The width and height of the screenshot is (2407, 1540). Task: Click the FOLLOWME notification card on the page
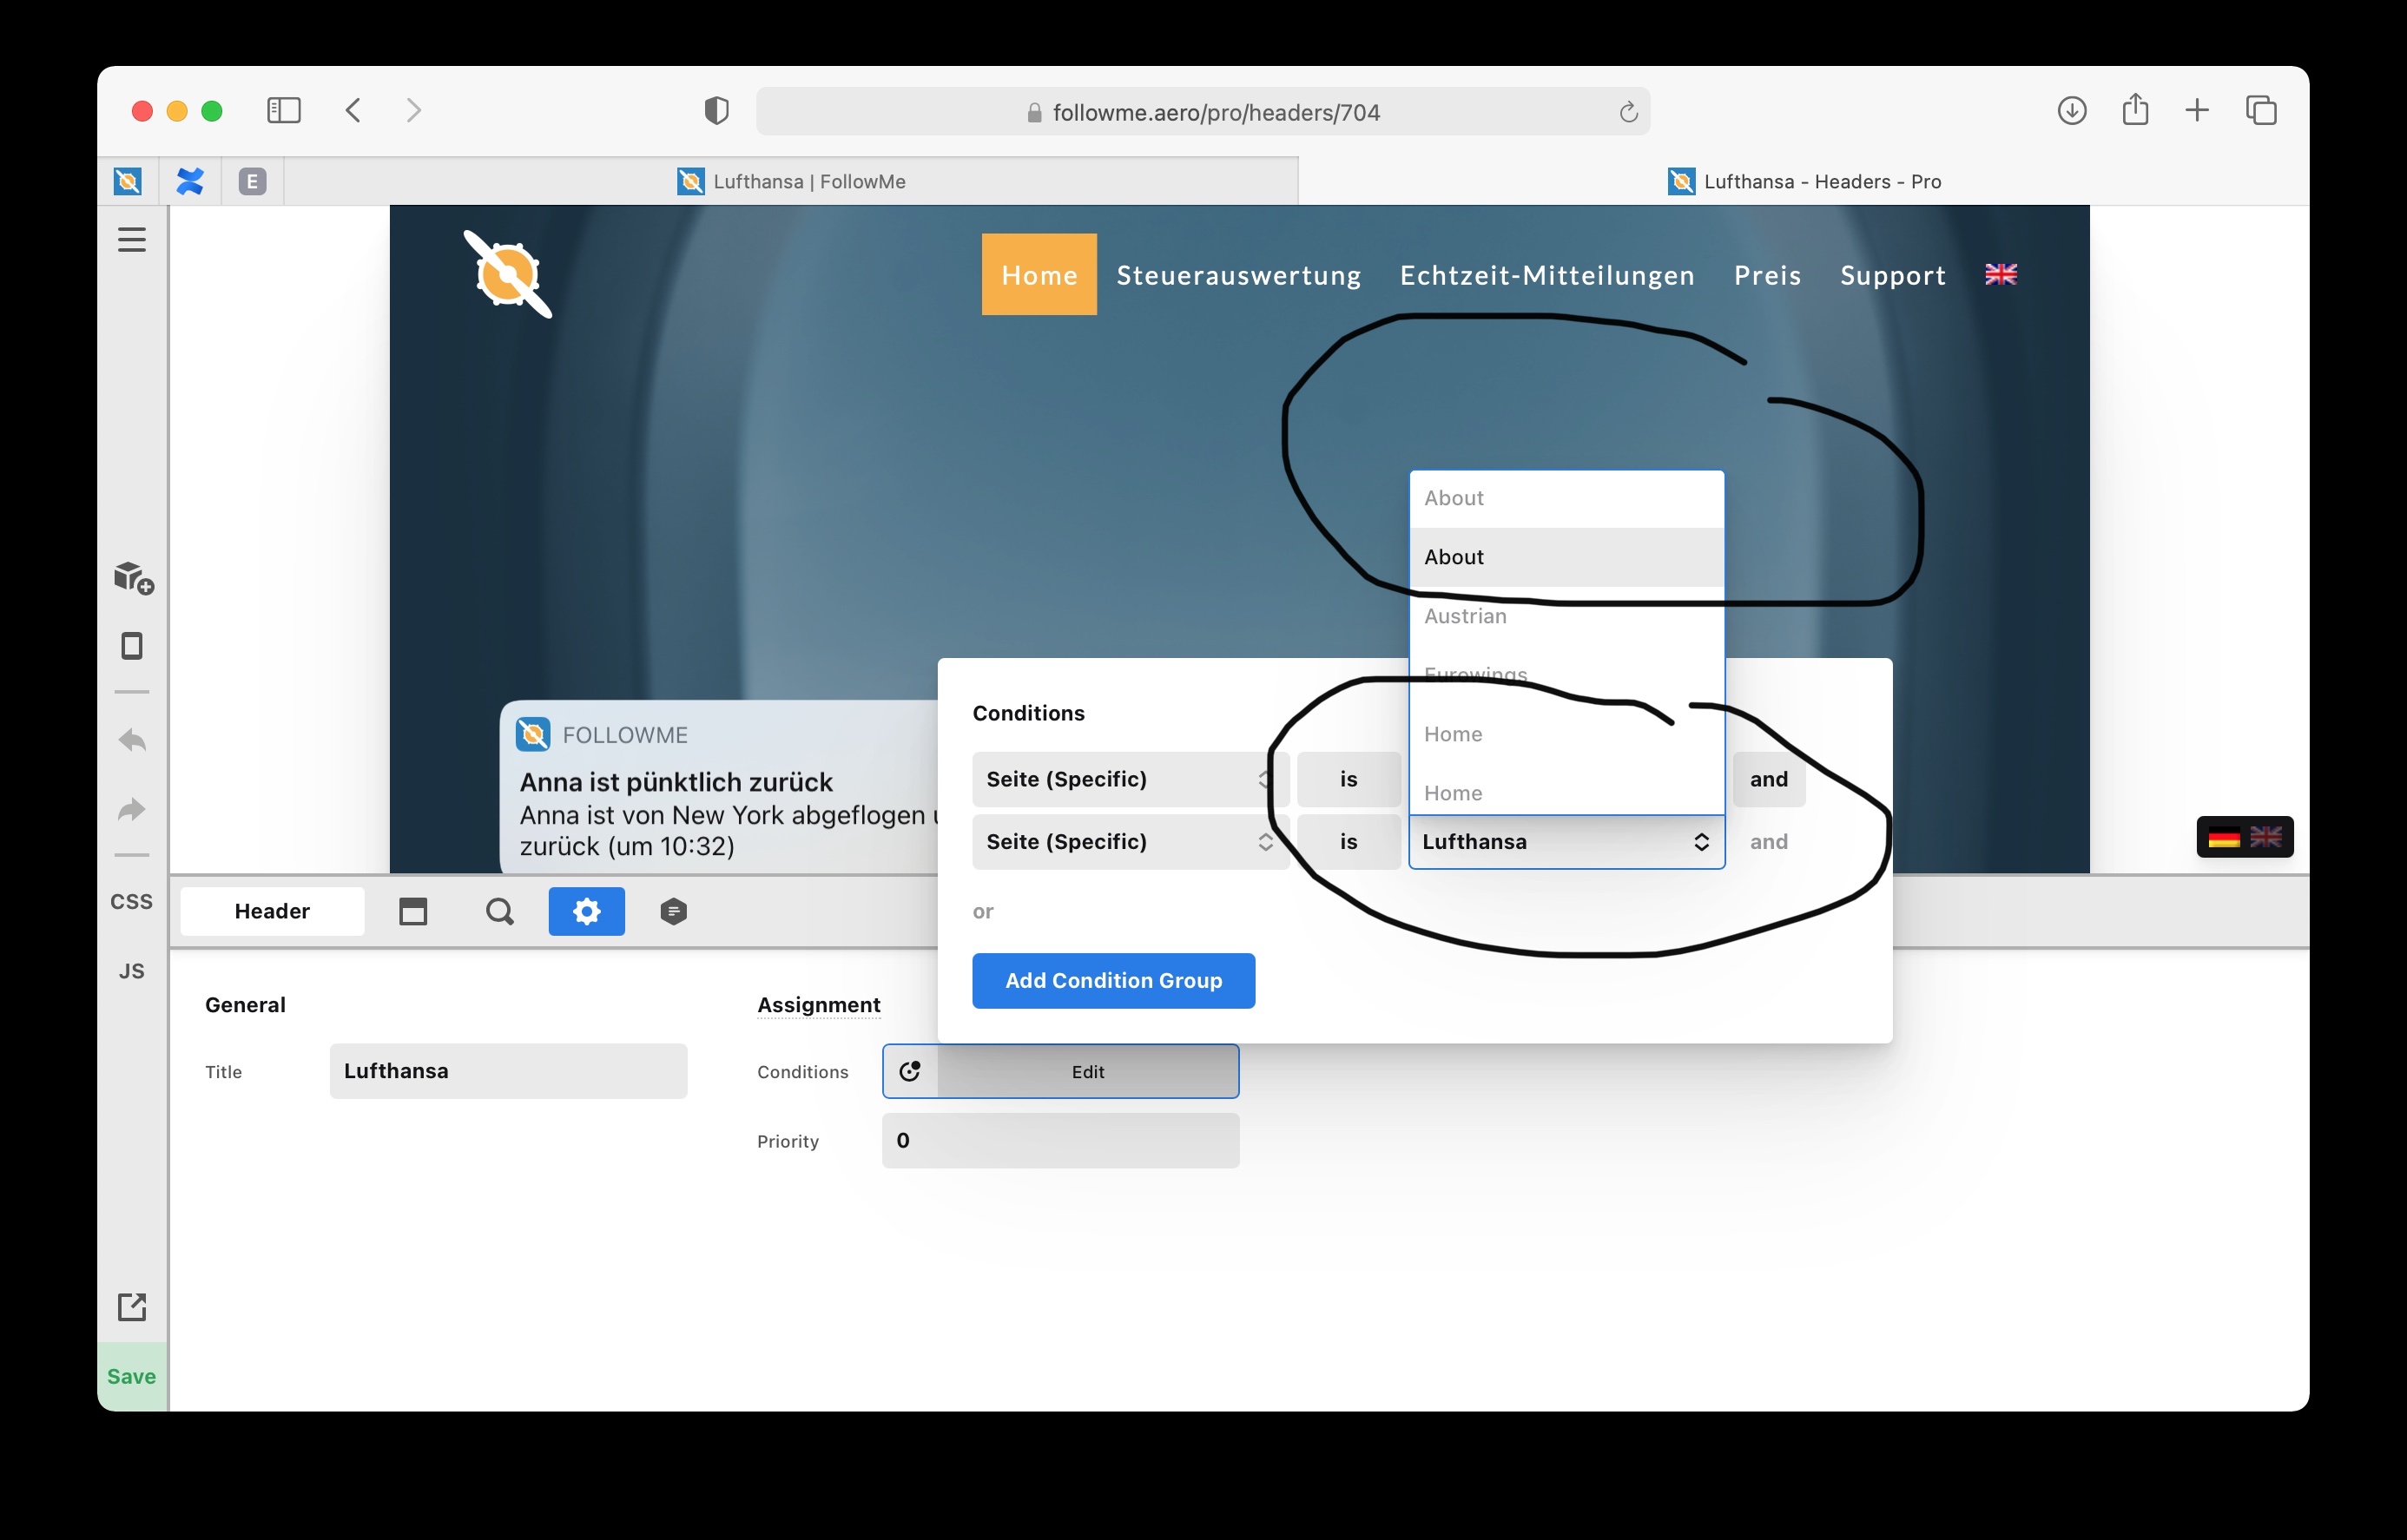coord(719,787)
